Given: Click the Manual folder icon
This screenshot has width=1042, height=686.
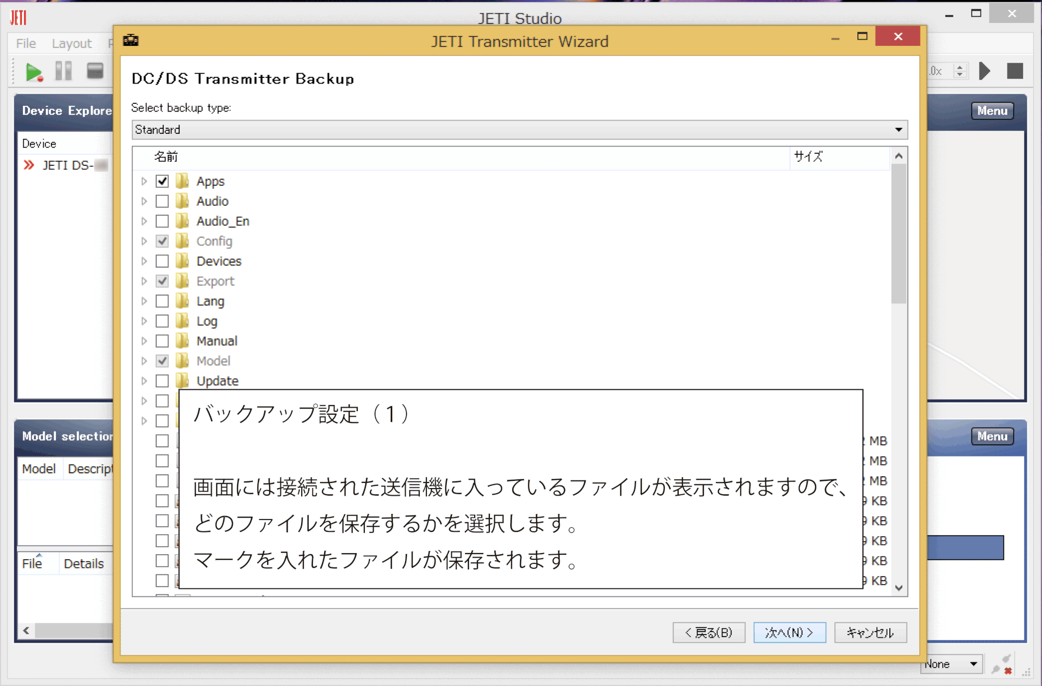Looking at the screenshot, I should (182, 340).
